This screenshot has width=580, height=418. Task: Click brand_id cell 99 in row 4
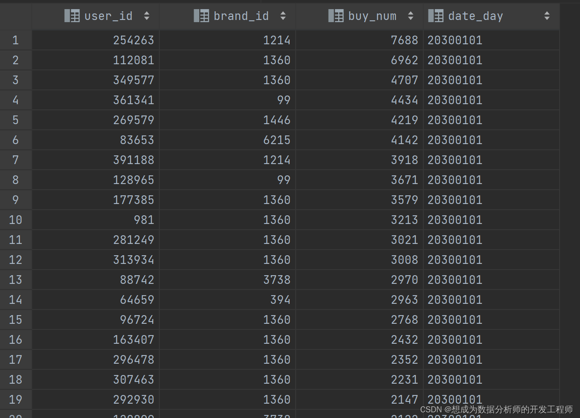(227, 100)
